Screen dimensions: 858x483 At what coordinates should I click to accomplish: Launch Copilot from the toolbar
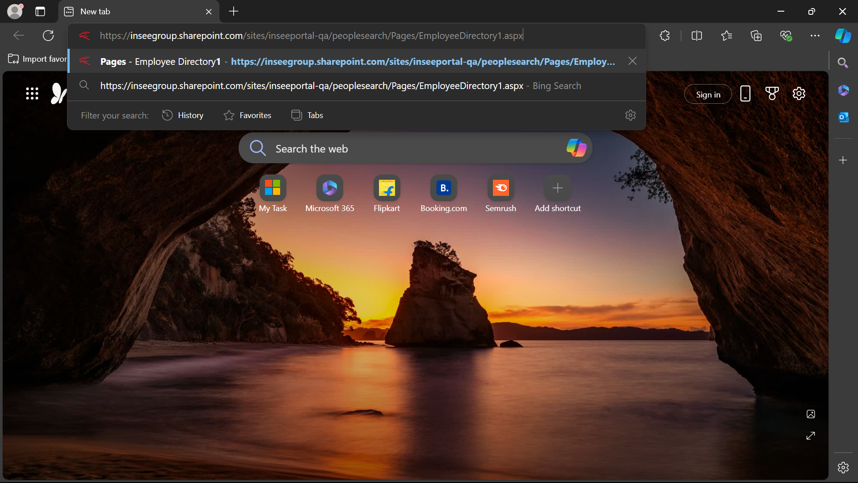pyautogui.click(x=843, y=36)
